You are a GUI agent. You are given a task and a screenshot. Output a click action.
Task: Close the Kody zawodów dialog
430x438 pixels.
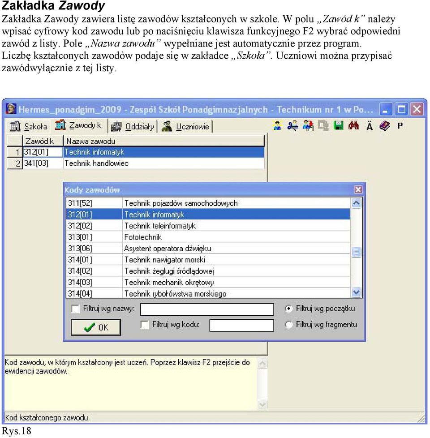tap(358, 190)
